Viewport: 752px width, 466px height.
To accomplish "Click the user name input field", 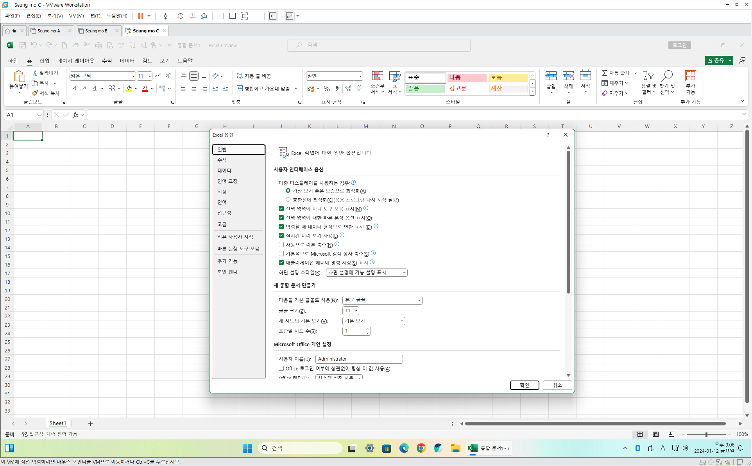I will tap(359, 359).
